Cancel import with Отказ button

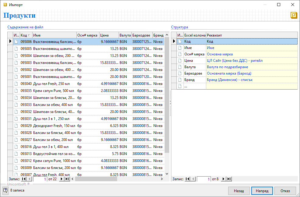285,191
